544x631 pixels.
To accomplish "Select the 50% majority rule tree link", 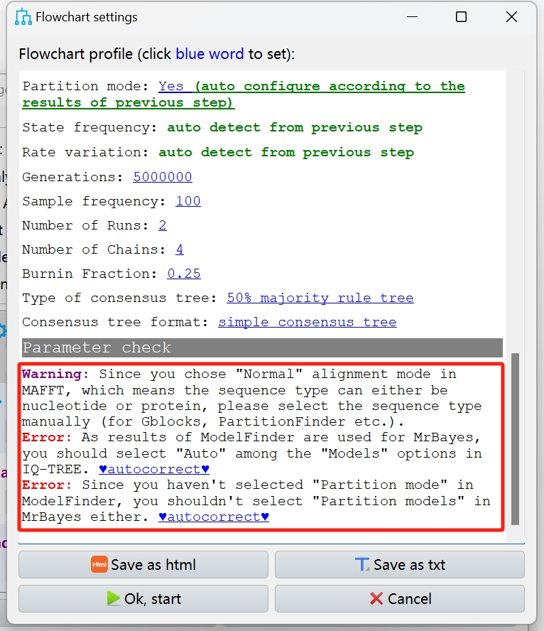I will pyautogui.click(x=320, y=298).
